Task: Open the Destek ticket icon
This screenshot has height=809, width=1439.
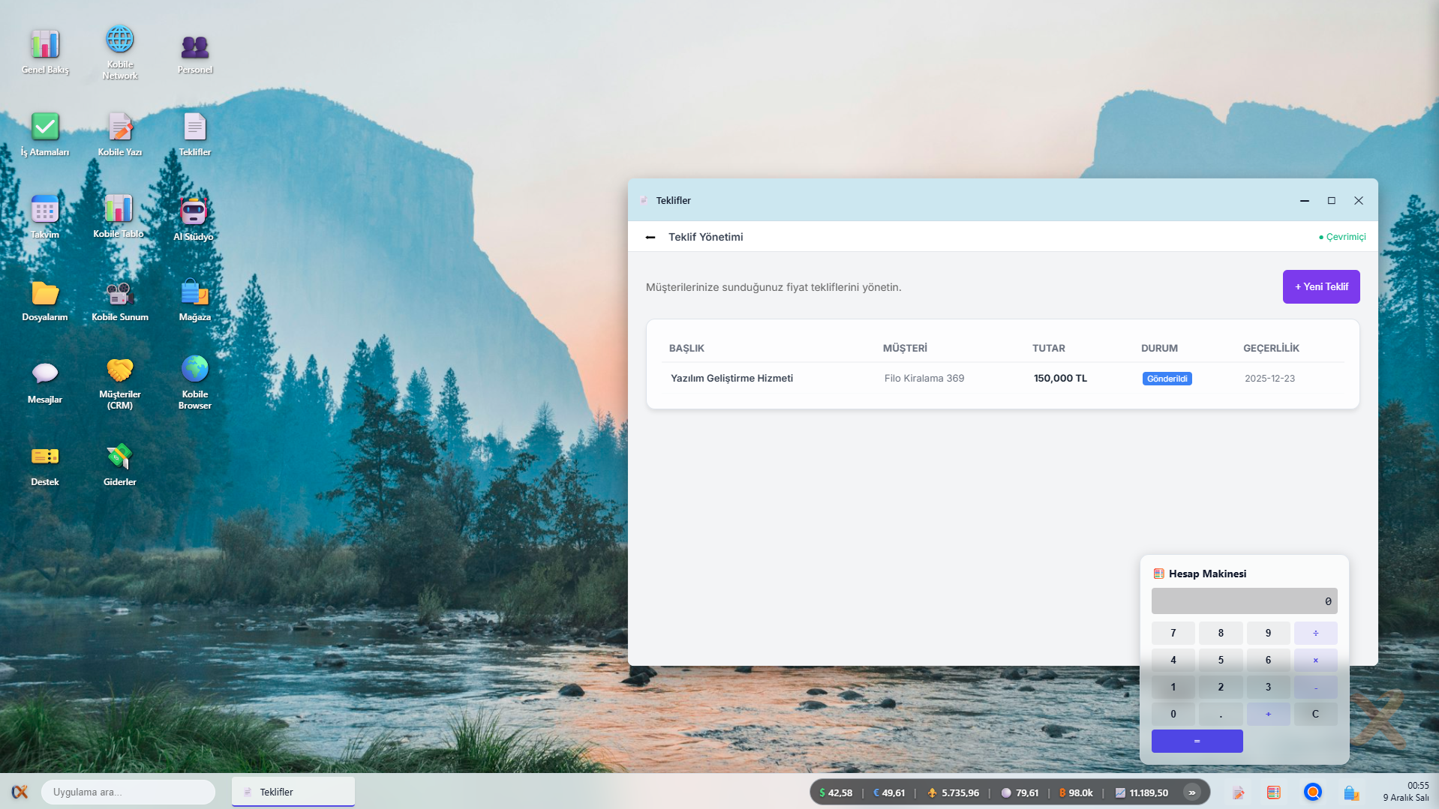Action: tap(45, 457)
